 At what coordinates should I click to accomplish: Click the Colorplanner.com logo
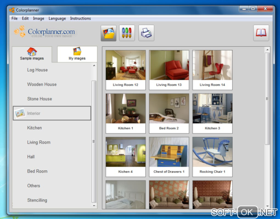(45, 32)
